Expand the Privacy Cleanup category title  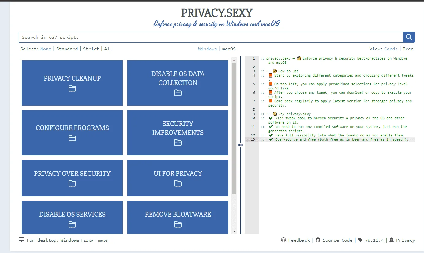pos(72,78)
